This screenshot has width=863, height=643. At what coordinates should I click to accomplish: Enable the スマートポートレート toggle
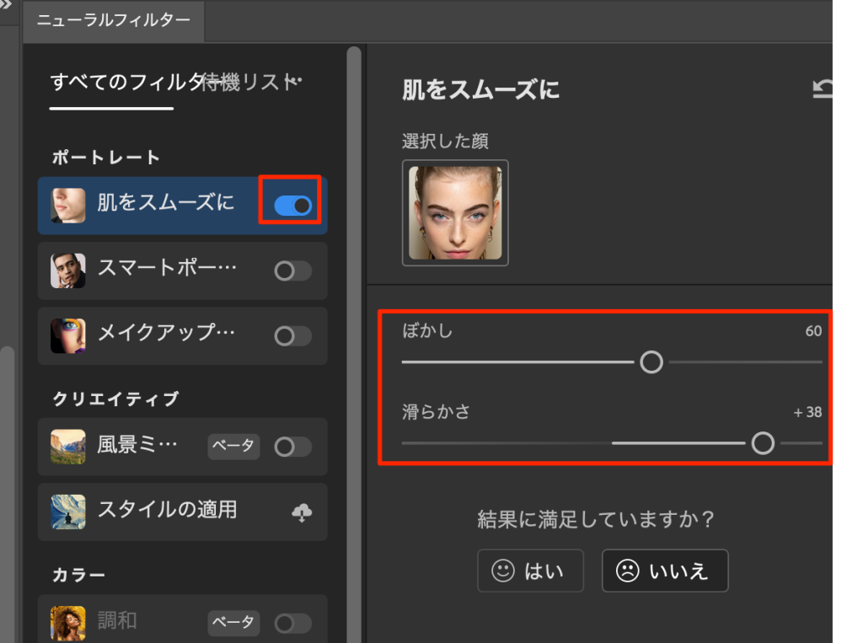click(292, 271)
